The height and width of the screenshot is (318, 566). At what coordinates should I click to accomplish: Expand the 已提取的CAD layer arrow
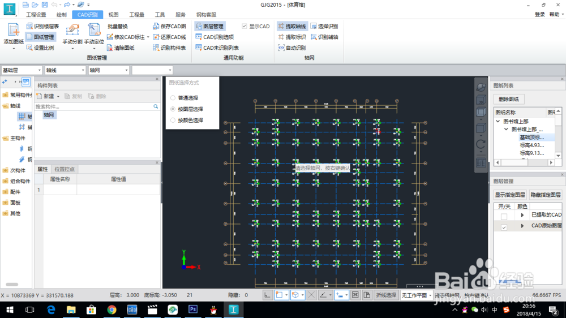(522, 215)
